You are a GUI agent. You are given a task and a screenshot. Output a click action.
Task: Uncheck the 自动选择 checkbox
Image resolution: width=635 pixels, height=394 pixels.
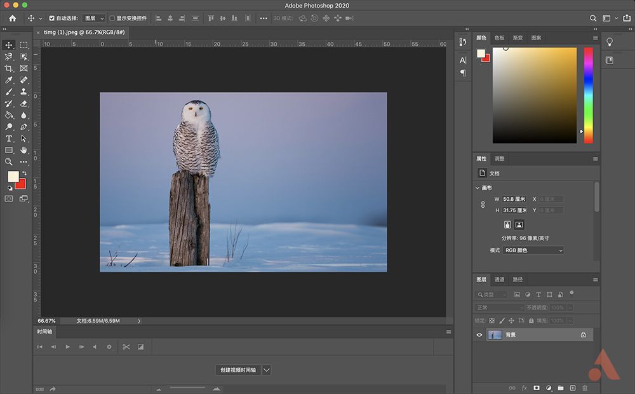coord(52,18)
